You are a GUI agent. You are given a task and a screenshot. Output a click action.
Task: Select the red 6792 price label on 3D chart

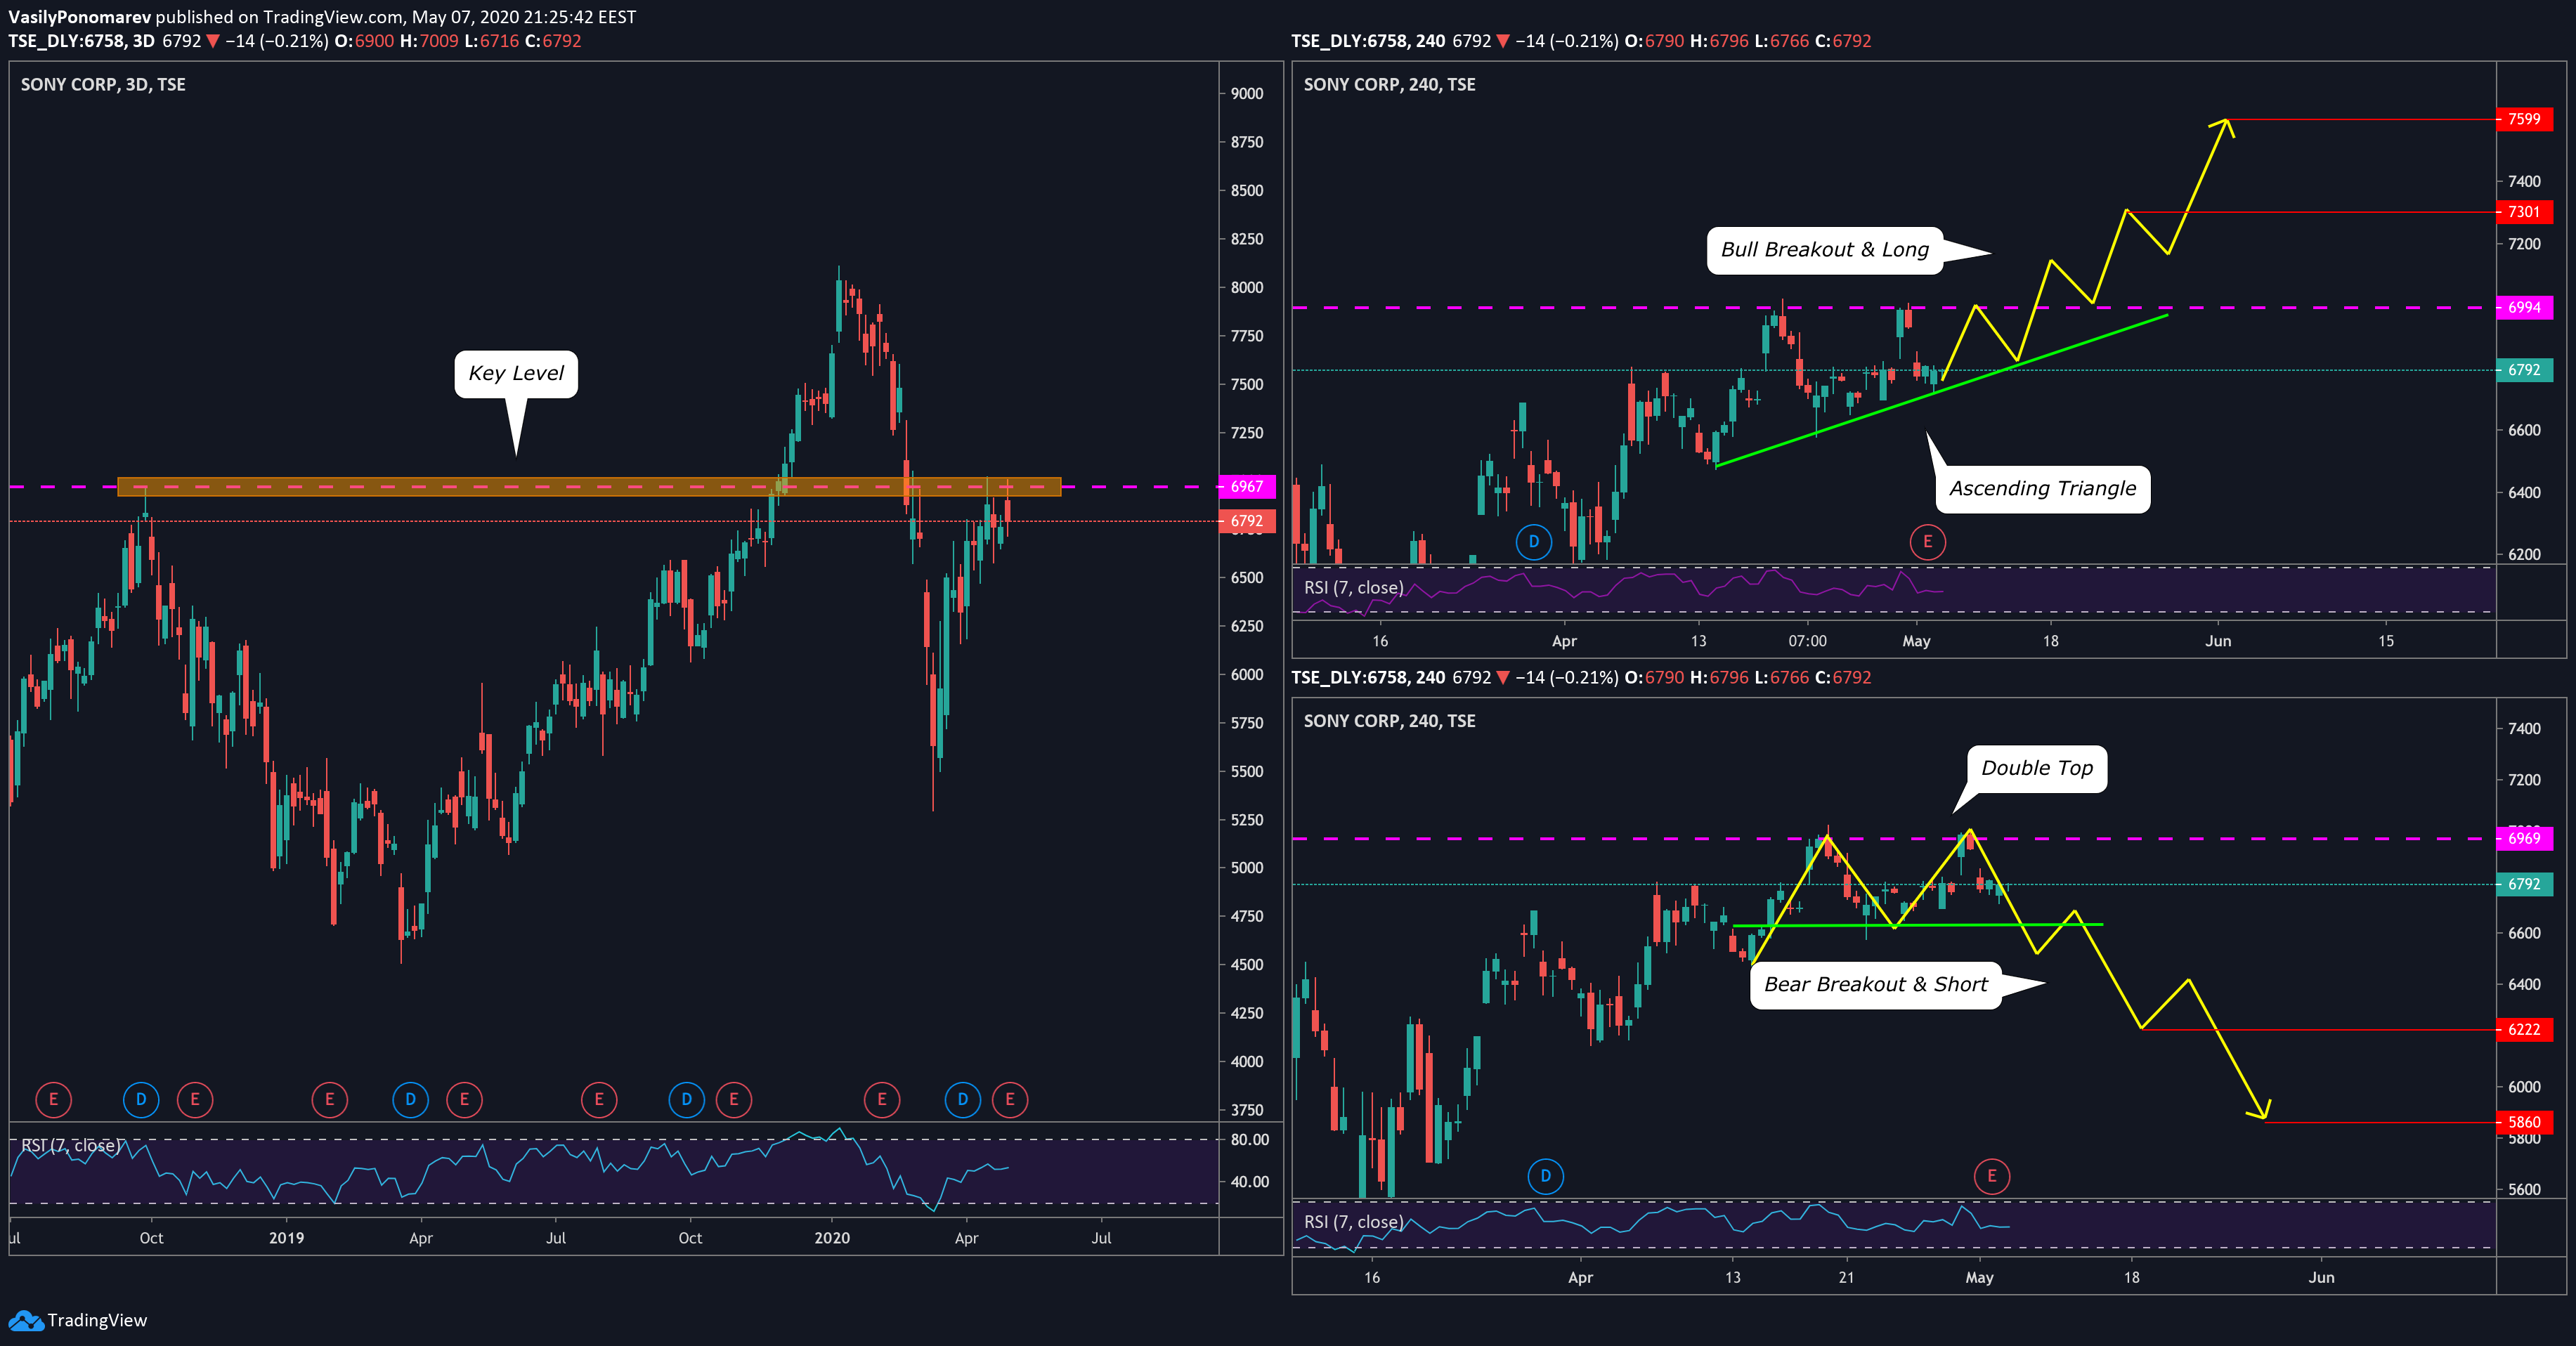(x=1246, y=521)
